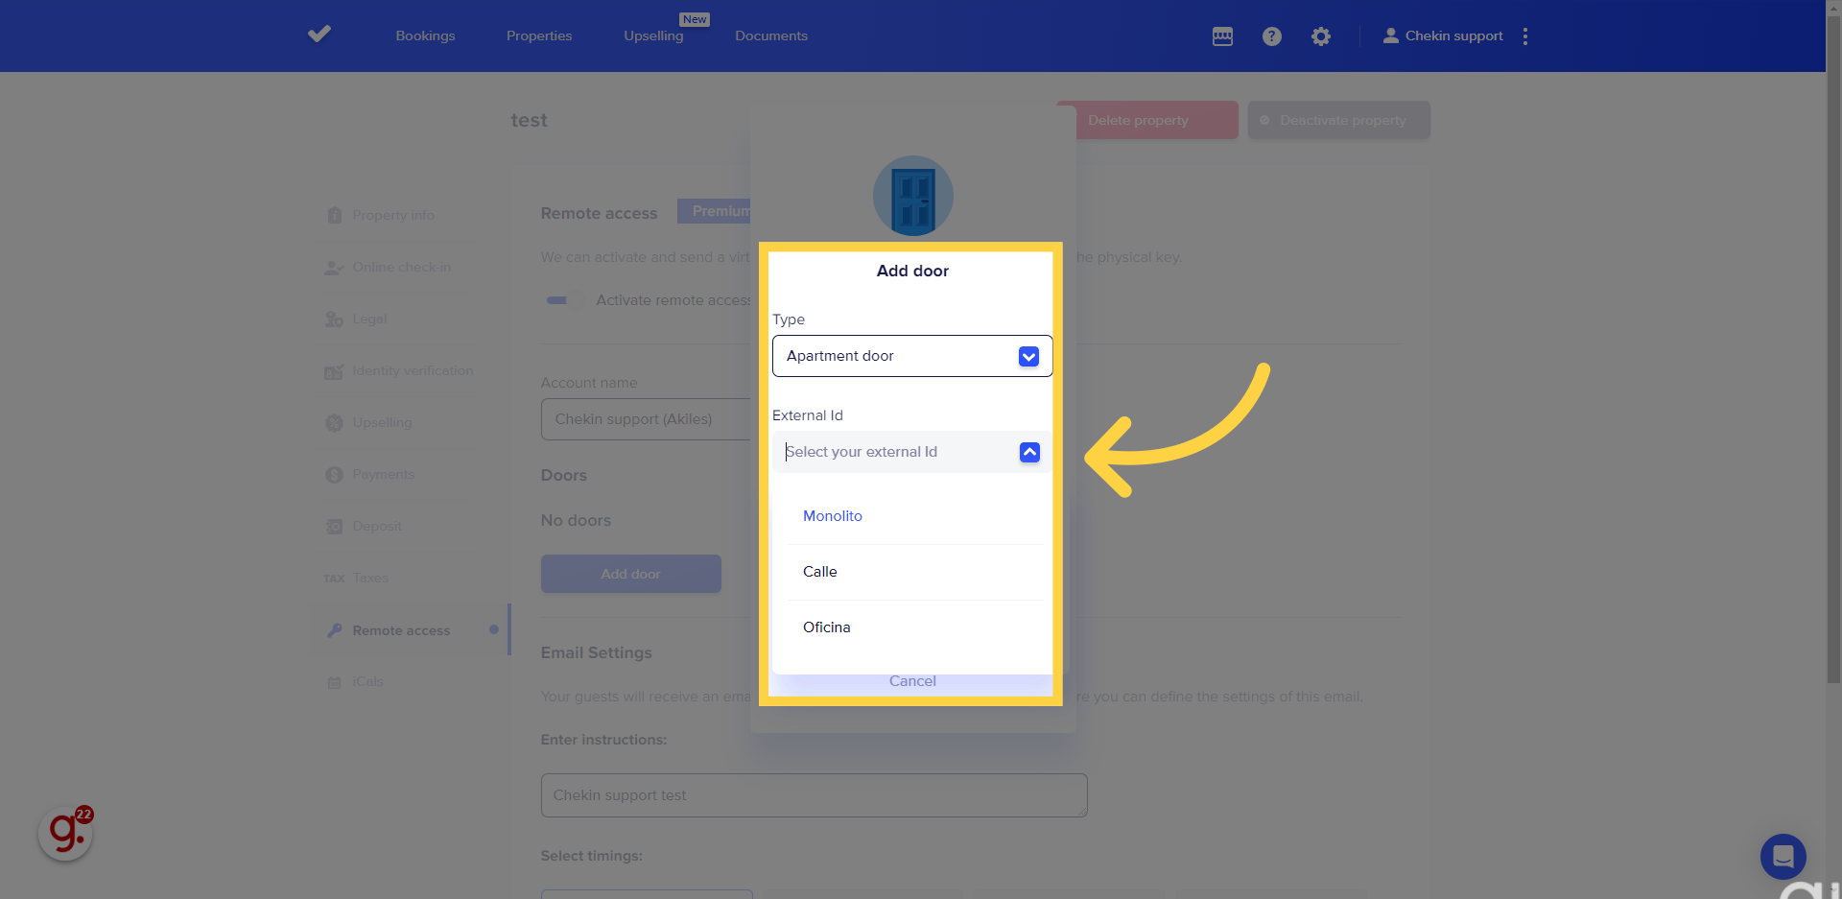Open the chat support bubble
The width and height of the screenshot is (1842, 899).
tap(1783, 856)
